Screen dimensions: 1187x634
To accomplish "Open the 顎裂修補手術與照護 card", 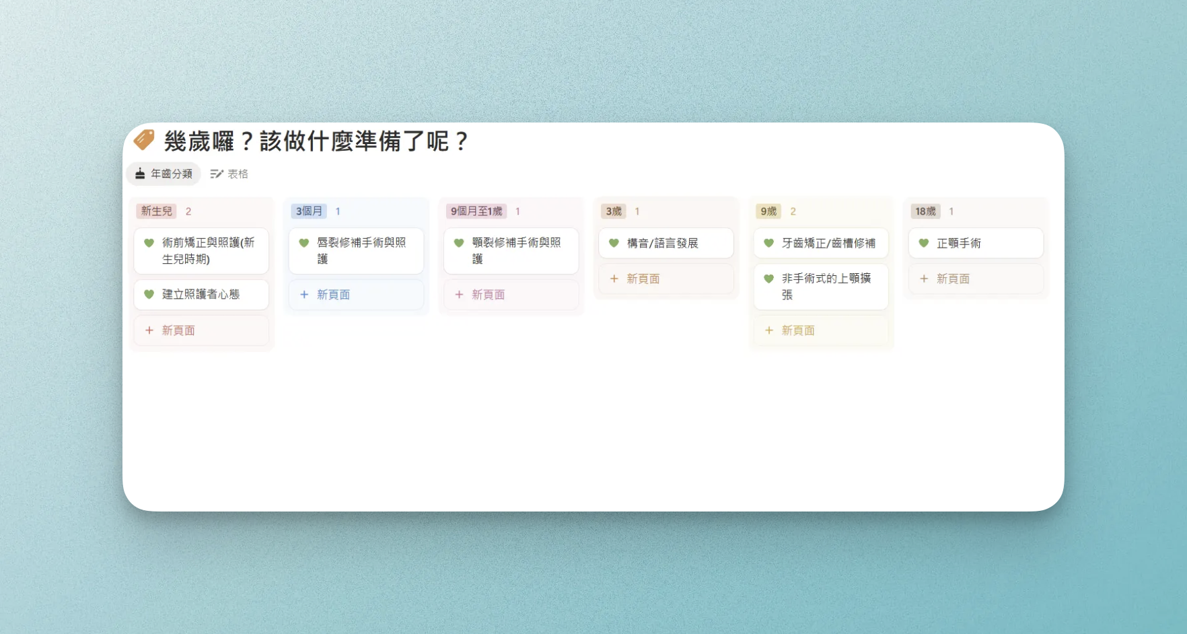I will click(516, 250).
